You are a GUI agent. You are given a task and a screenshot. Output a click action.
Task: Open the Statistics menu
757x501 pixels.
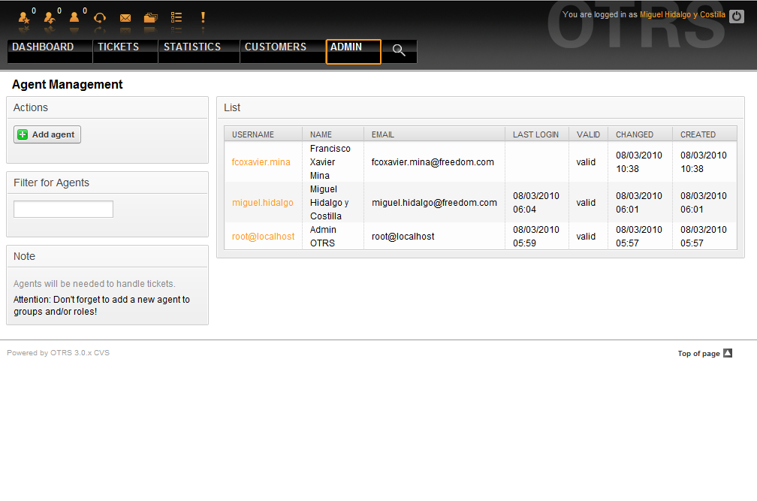click(192, 47)
